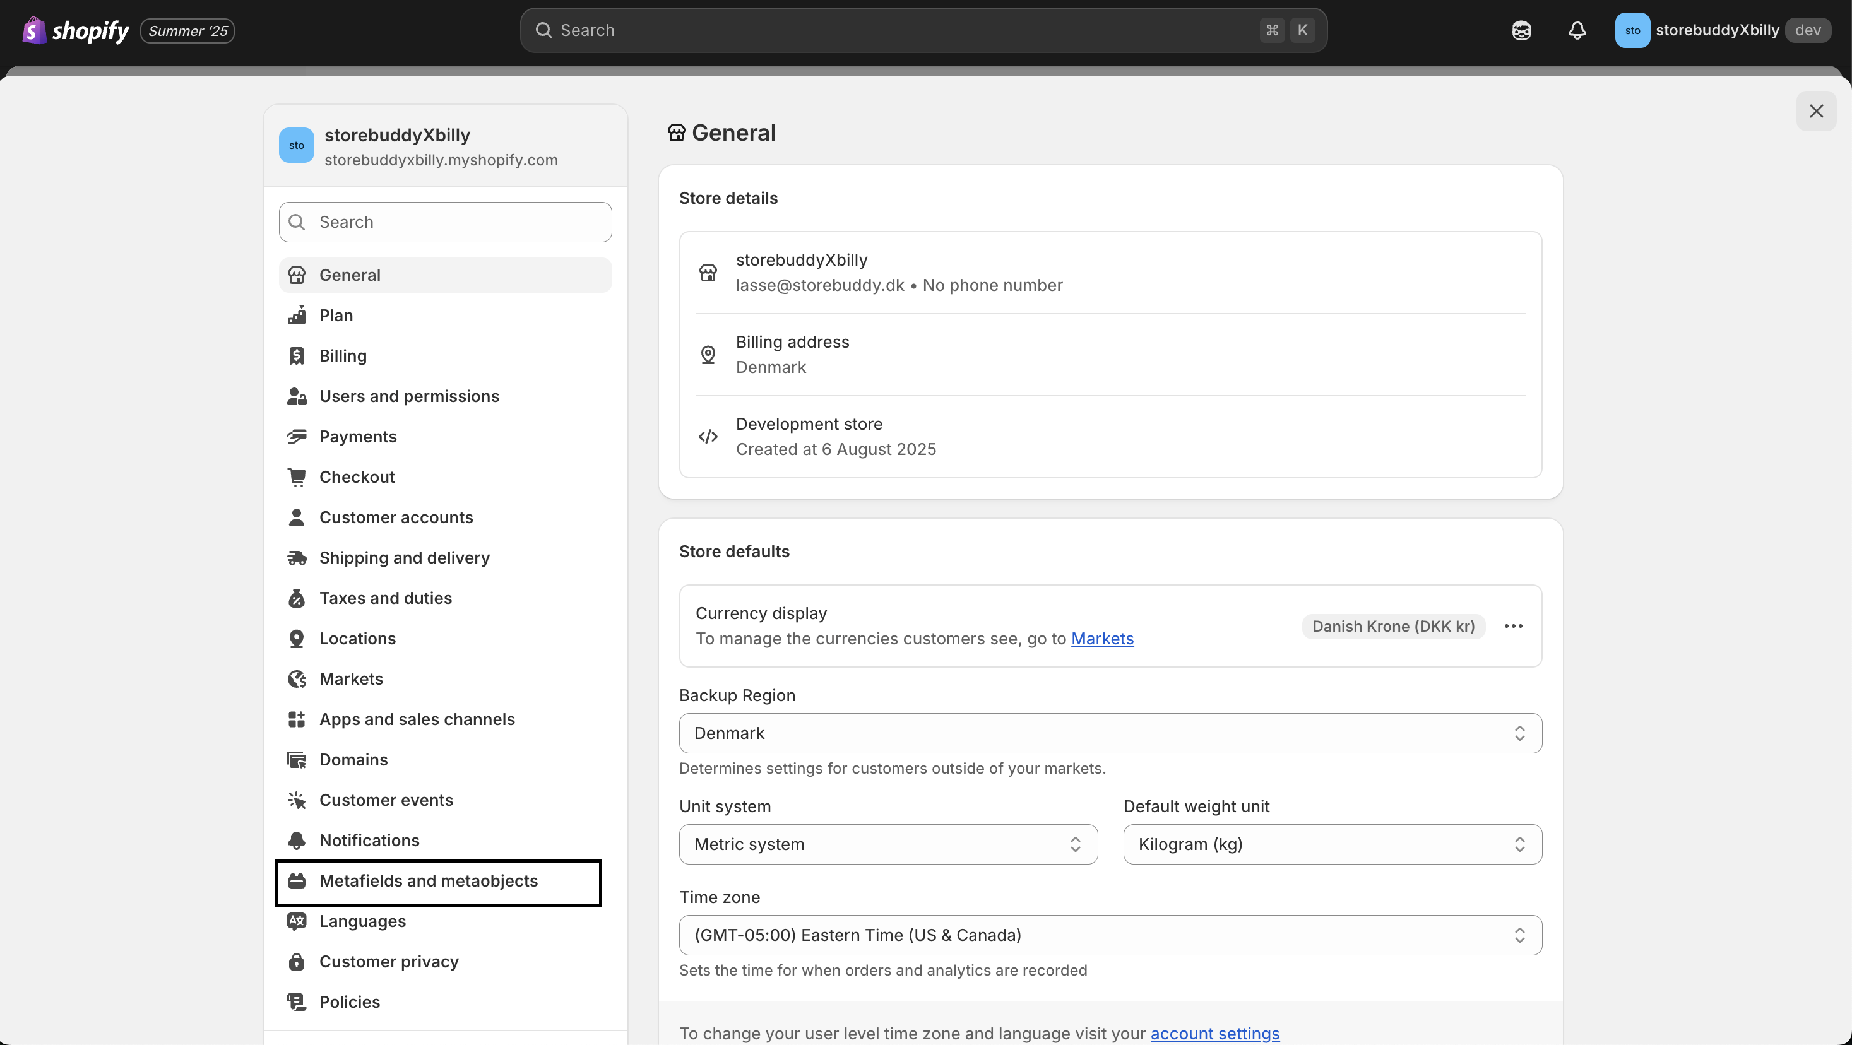The height and width of the screenshot is (1045, 1852).
Task: Open the Sidekick assistant icon
Action: point(1521,30)
